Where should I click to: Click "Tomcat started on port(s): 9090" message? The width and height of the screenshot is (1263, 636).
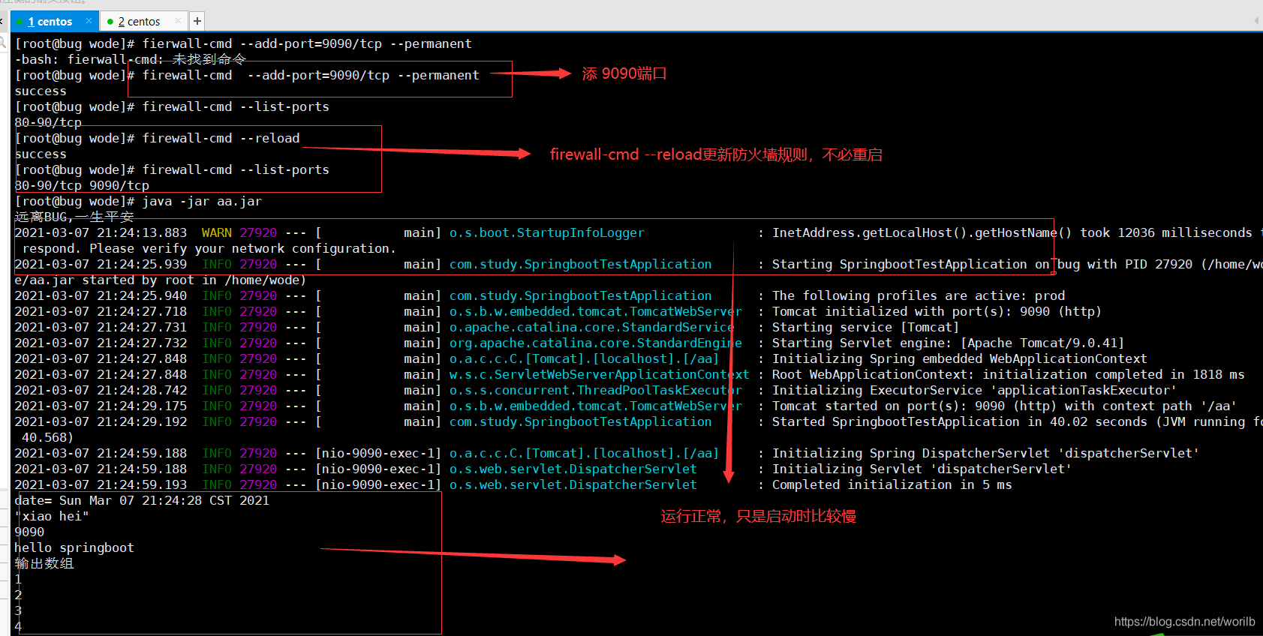1004,406
